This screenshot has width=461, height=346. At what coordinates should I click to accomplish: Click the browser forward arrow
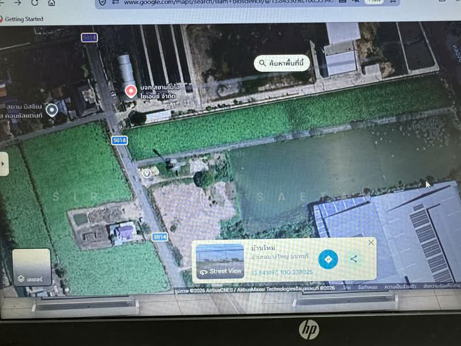pyautogui.click(x=18, y=3)
